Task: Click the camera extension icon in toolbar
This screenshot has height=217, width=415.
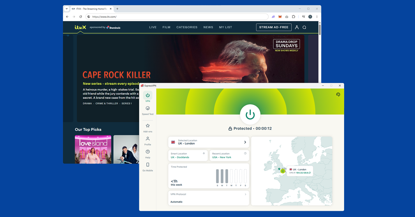Action: pos(287,17)
